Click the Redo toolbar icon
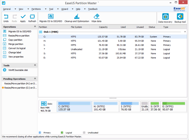The width and height of the screenshot is (189, 140). pos(14,18)
